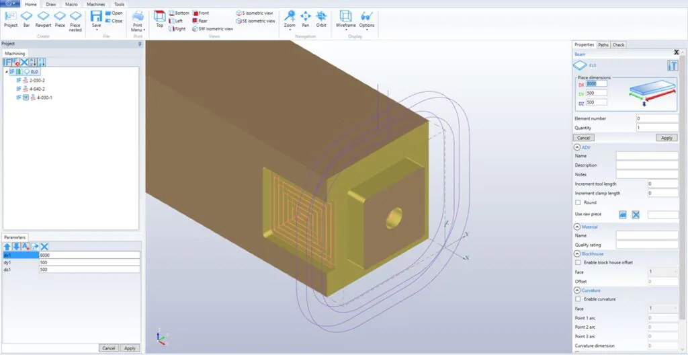Collapse the Blockhouse section
Viewport: 688px width, 355px height.
point(576,254)
